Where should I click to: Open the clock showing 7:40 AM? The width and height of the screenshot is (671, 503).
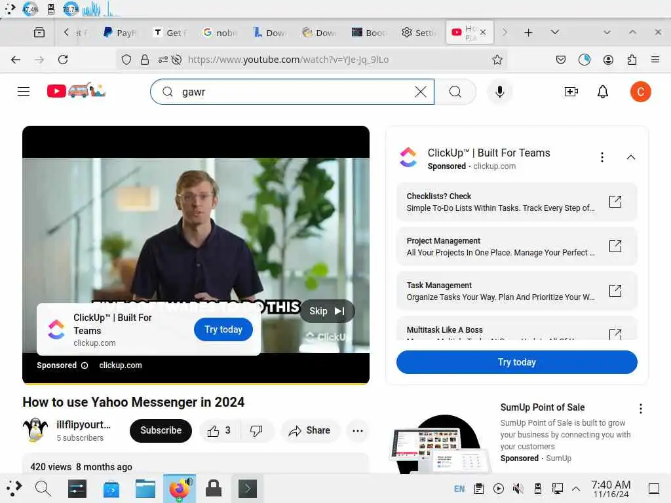tap(611, 489)
